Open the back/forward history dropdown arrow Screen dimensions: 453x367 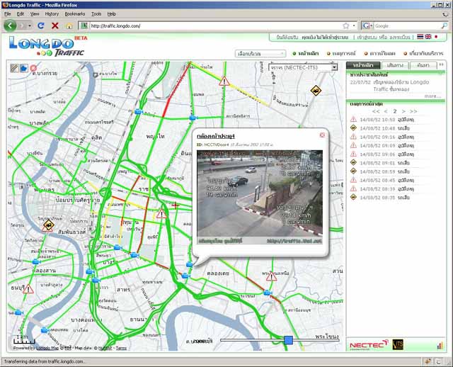click(30, 26)
